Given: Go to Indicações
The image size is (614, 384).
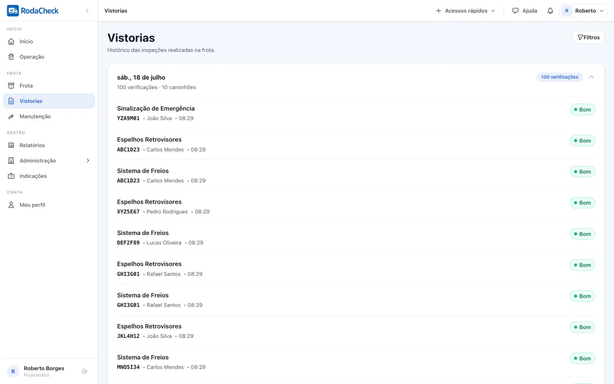Looking at the screenshot, I should pyautogui.click(x=49, y=176).
